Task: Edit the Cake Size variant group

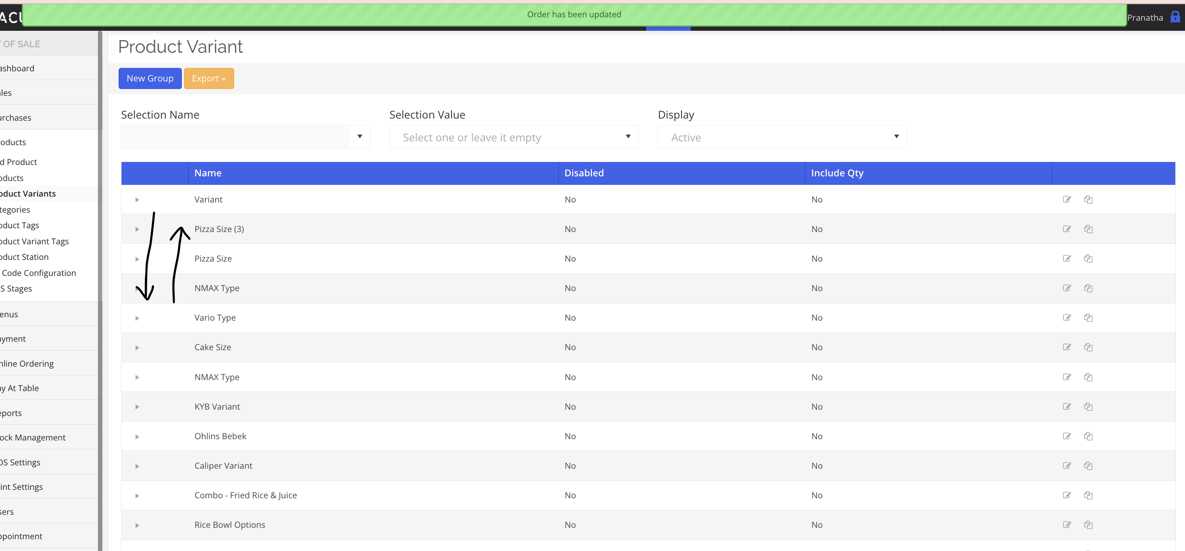Action: [x=1067, y=347]
